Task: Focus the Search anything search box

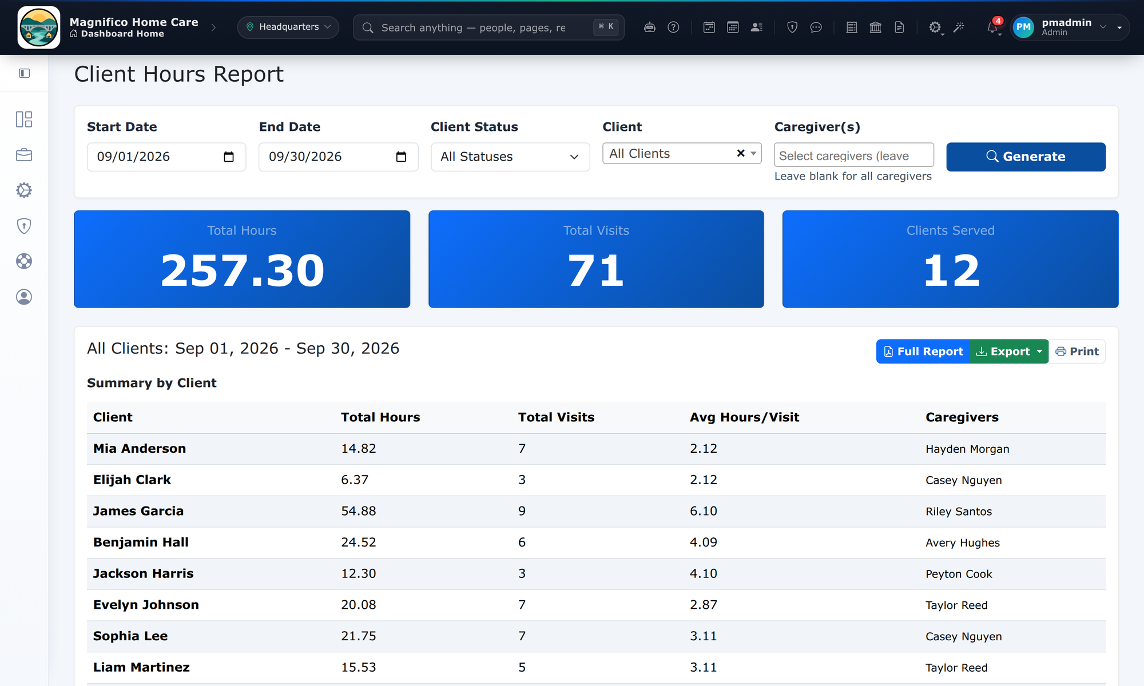Action: 488,27
